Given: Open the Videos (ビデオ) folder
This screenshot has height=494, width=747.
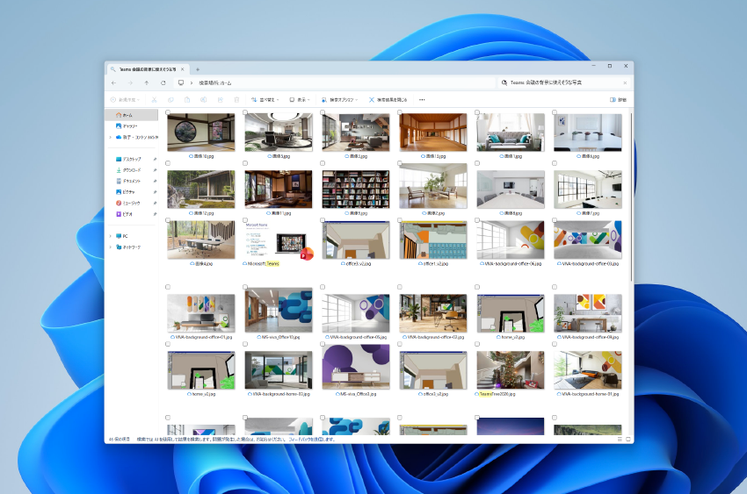Looking at the screenshot, I should click(127, 214).
